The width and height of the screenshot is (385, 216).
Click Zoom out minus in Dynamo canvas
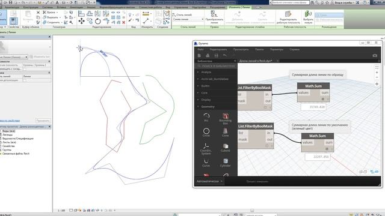click(x=377, y=77)
